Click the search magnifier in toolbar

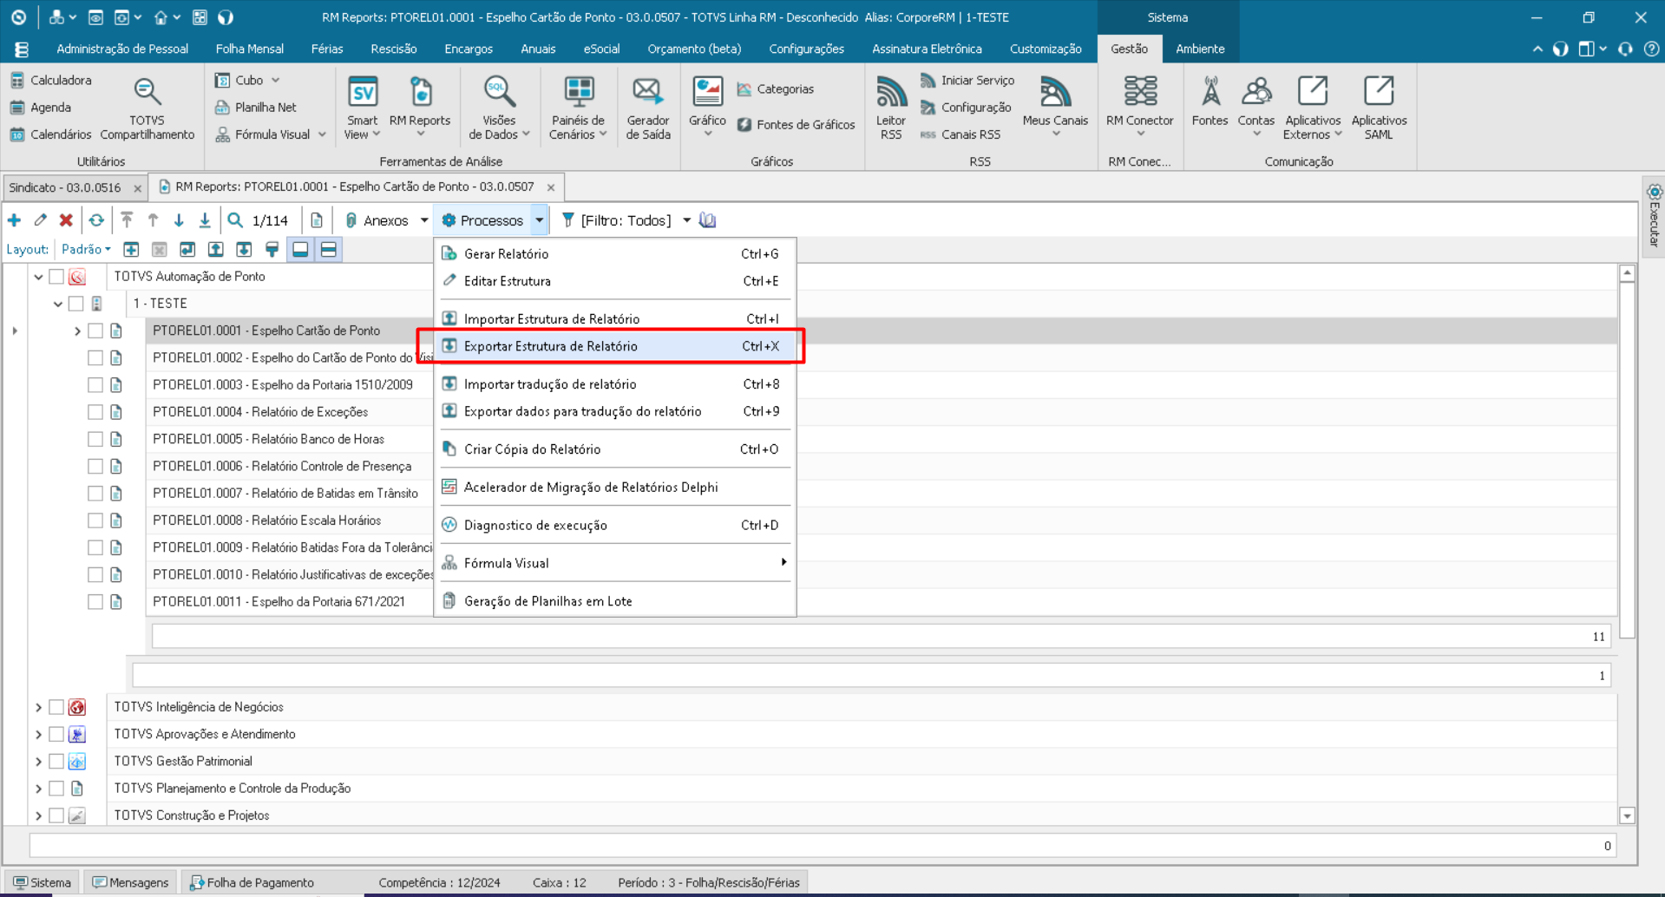click(235, 220)
